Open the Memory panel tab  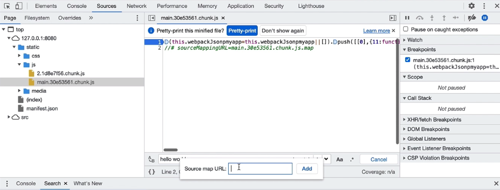pos(207,6)
